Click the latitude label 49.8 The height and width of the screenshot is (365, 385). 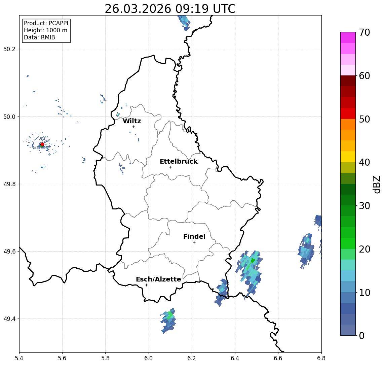pyautogui.click(x=9, y=184)
